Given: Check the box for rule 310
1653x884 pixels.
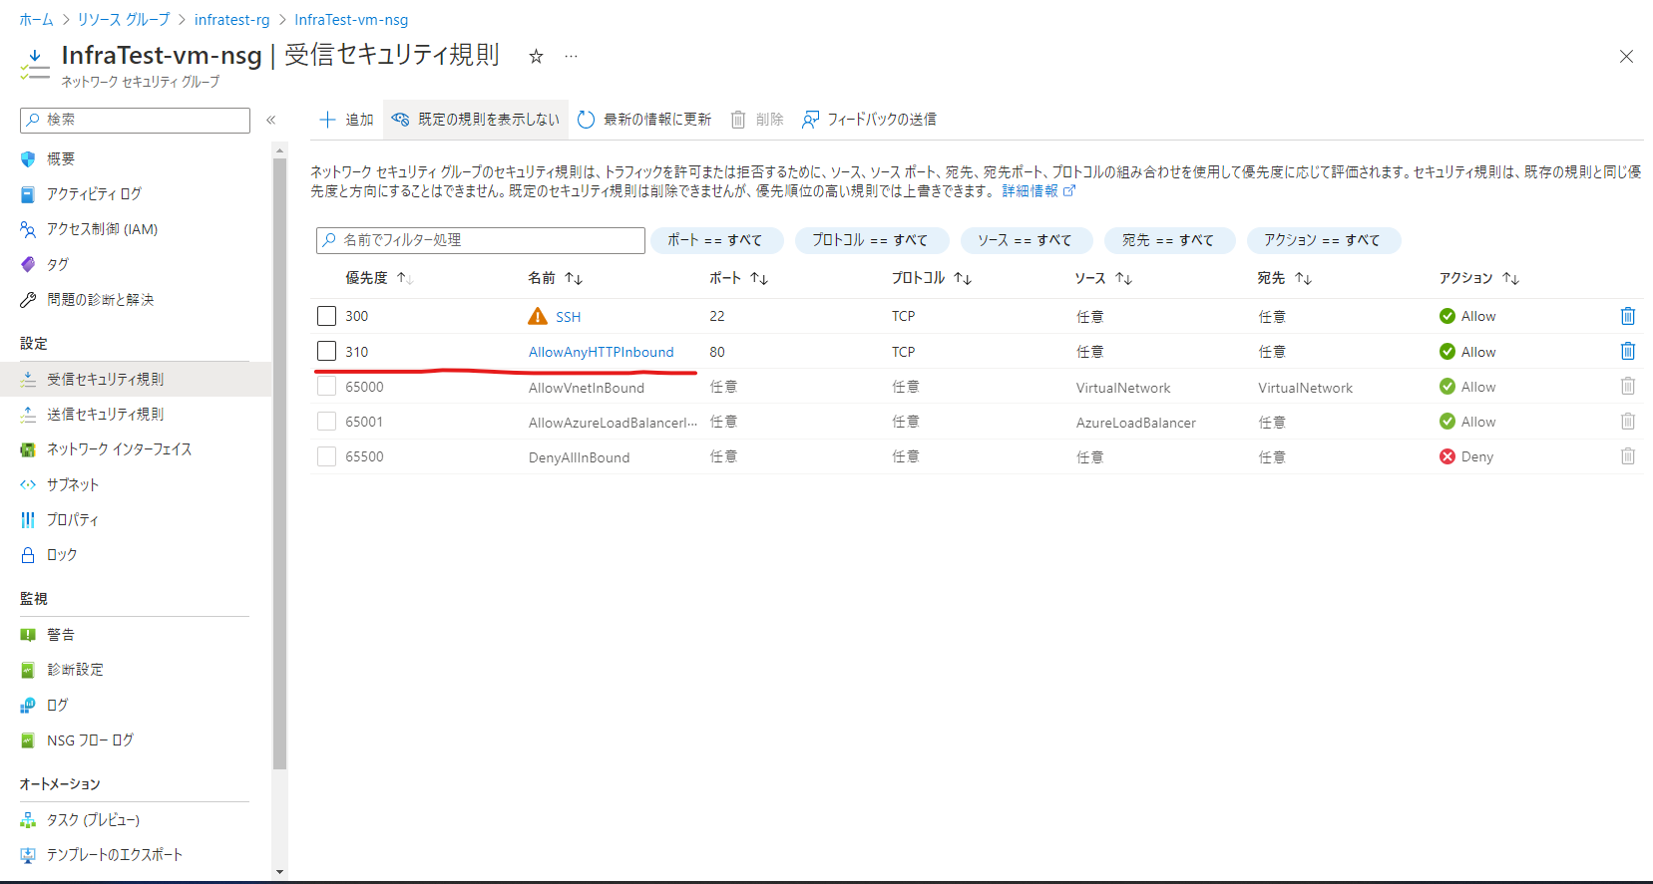Looking at the screenshot, I should tap(326, 351).
